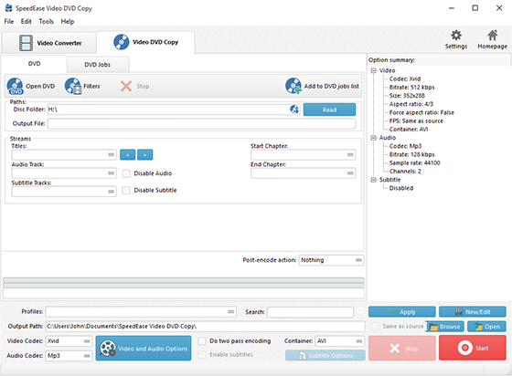Go to Homepage via the house icon

(492, 36)
